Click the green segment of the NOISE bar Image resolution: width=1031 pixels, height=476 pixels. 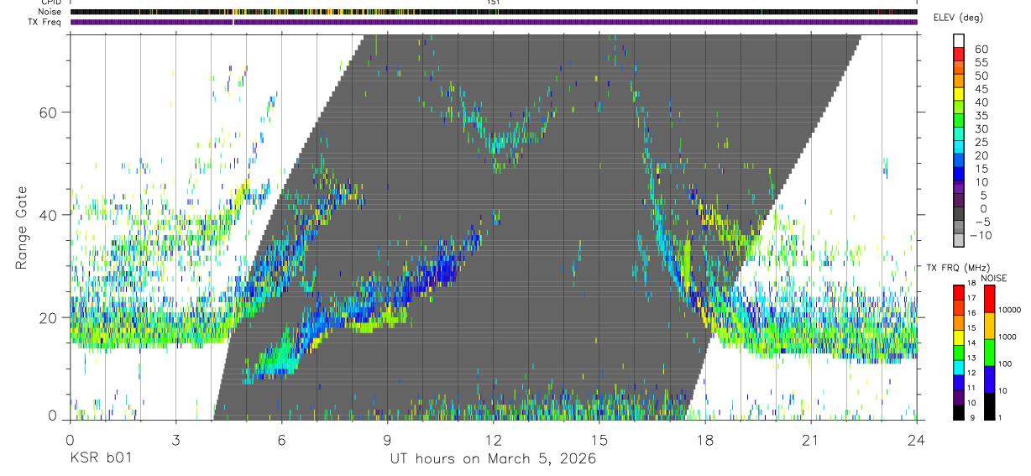click(989, 353)
